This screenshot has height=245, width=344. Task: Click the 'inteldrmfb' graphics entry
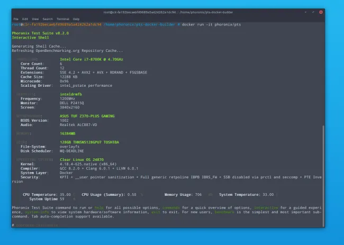pyautogui.click(x=70, y=94)
